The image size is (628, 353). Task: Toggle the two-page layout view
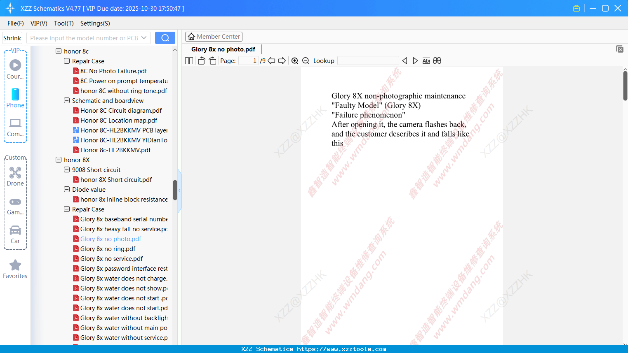click(x=189, y=61)
